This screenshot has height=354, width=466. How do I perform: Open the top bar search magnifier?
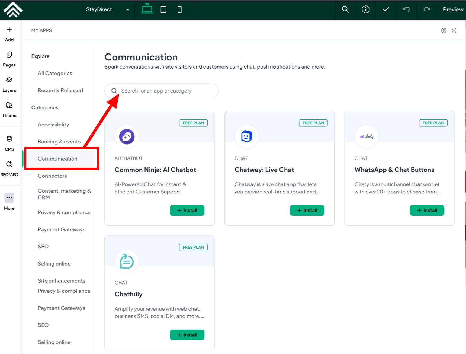coord(345,9)
